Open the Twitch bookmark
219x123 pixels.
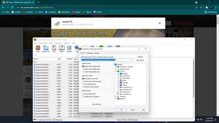click(98, 12)
